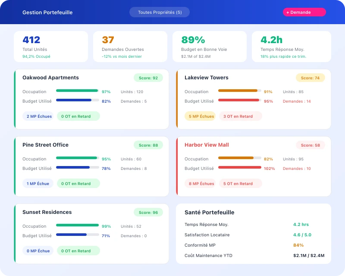Open the Toutes Propriétés (5) filter dropdown

tap(159, 12)
